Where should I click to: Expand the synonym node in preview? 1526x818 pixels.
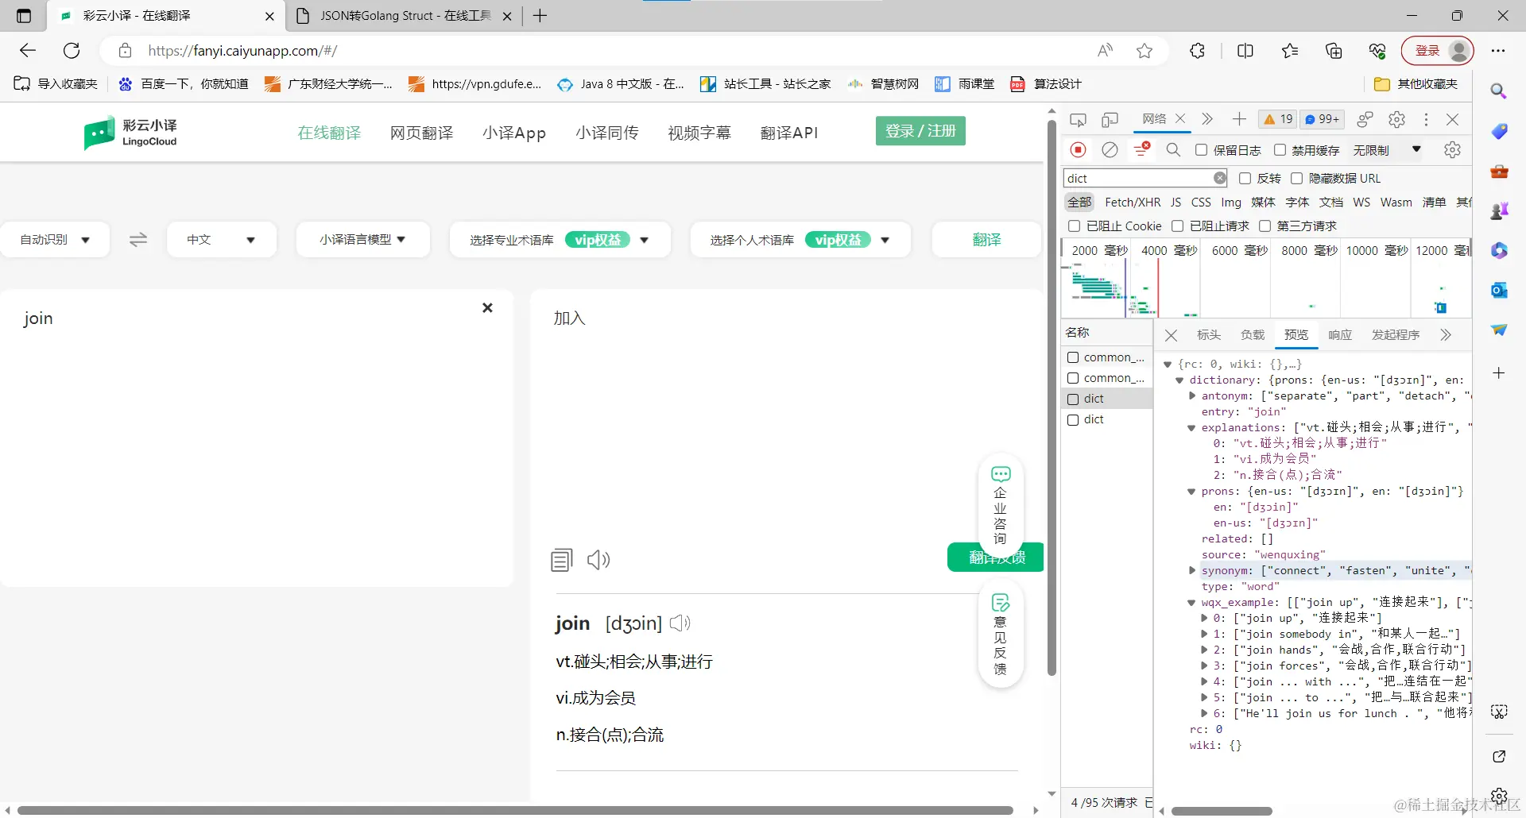[x=1192, y=570]
